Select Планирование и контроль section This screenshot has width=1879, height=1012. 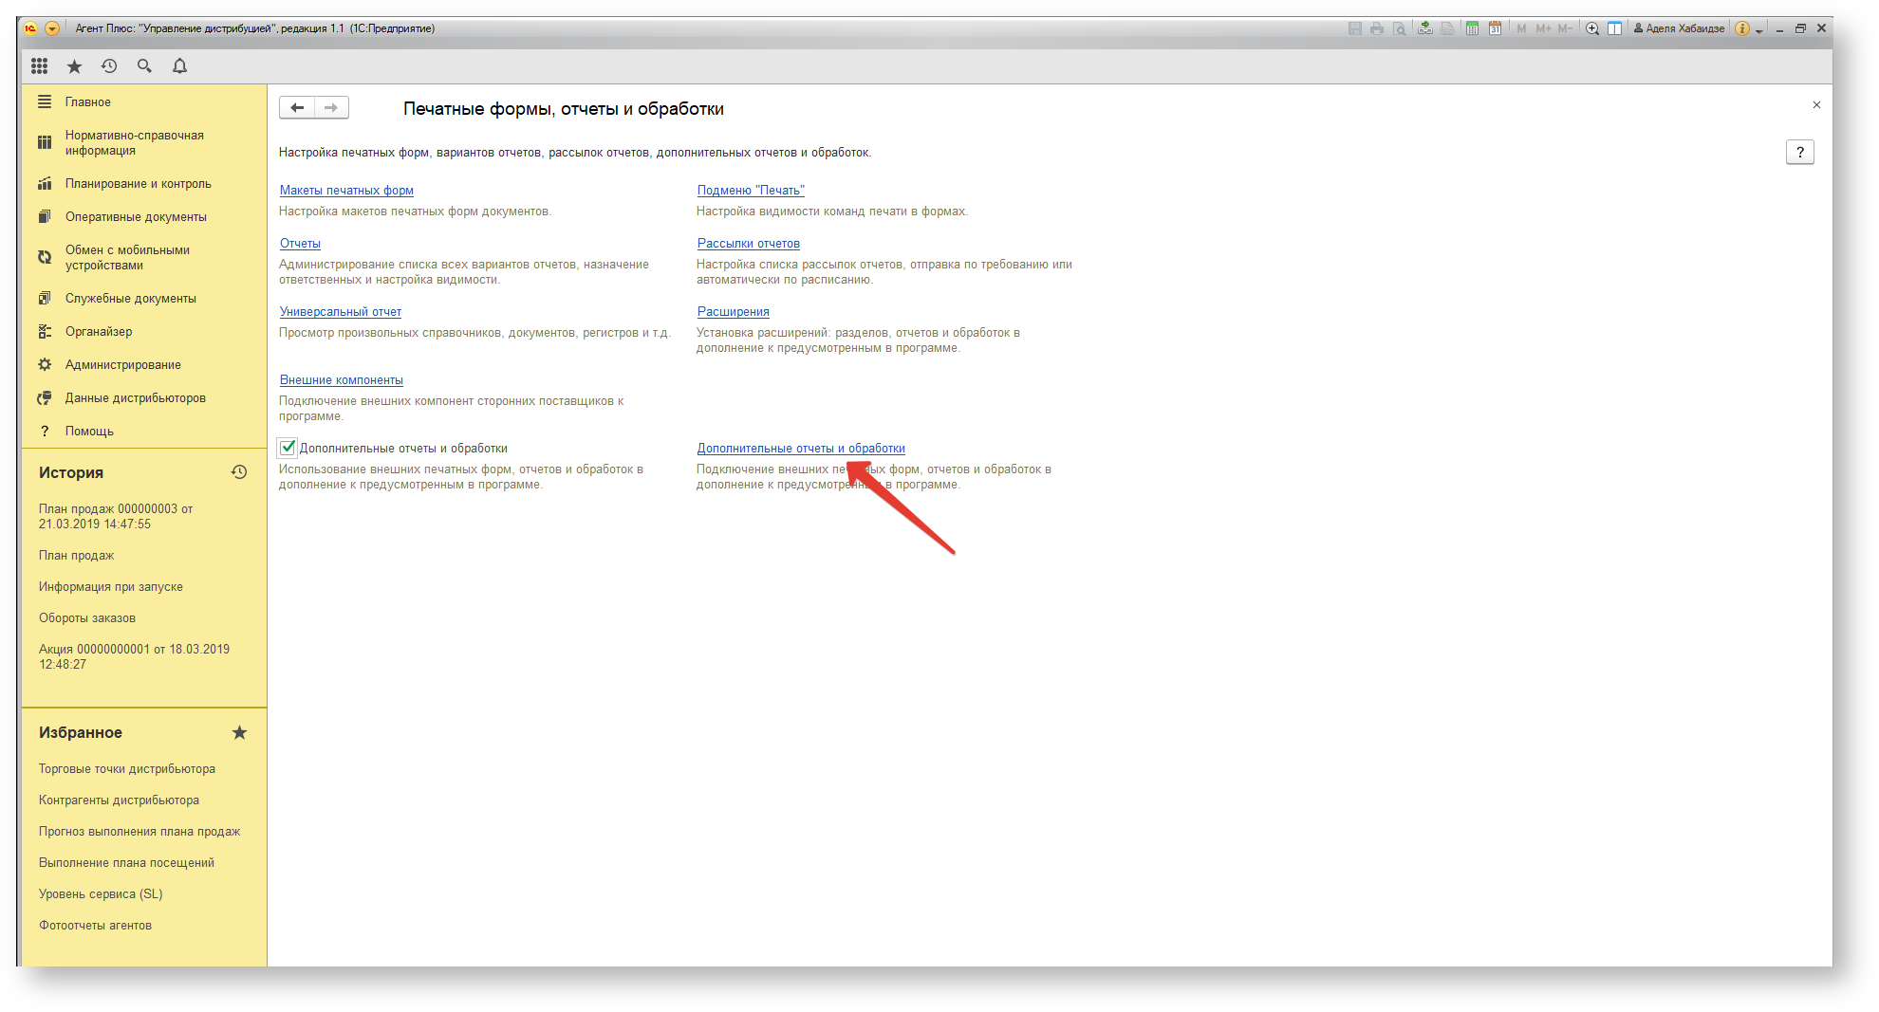pyautogui.click(x=143, y=184)
